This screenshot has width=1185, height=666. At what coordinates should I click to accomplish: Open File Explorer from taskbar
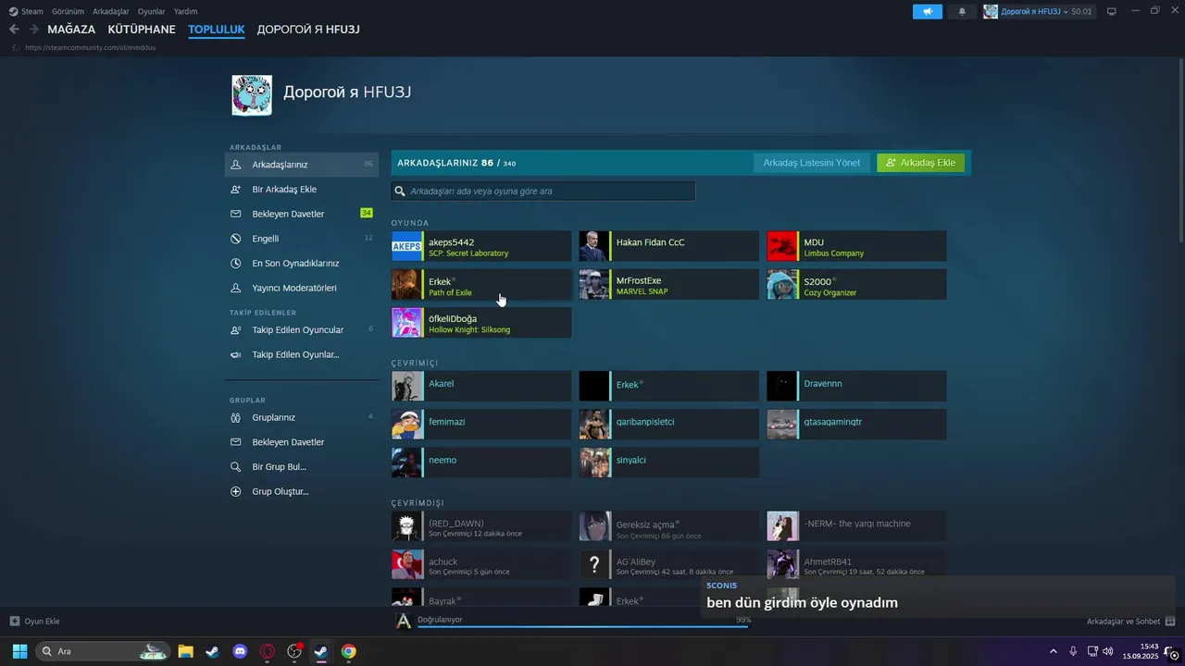click(x=185, y=651)
